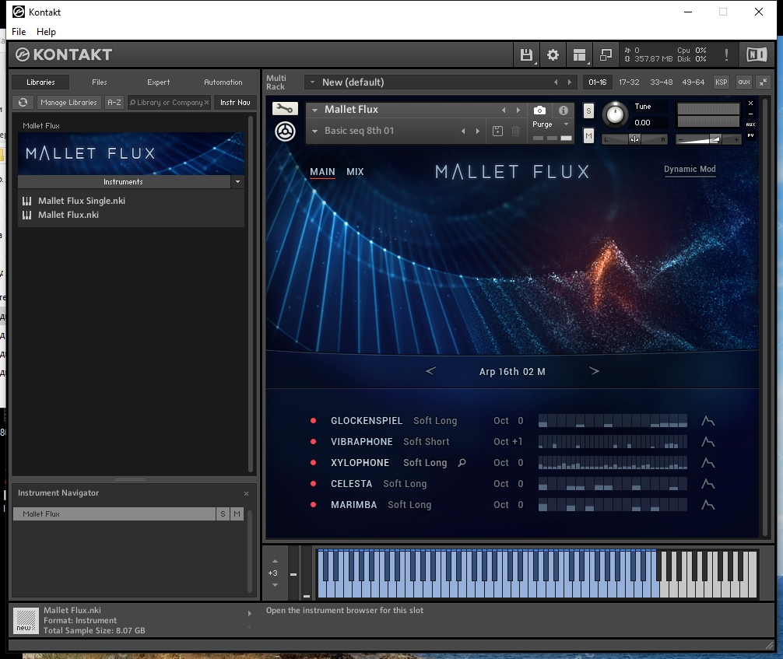Toggle Vibraphone red on/off dot
783x659 pixels.
(x=313, y=442)
